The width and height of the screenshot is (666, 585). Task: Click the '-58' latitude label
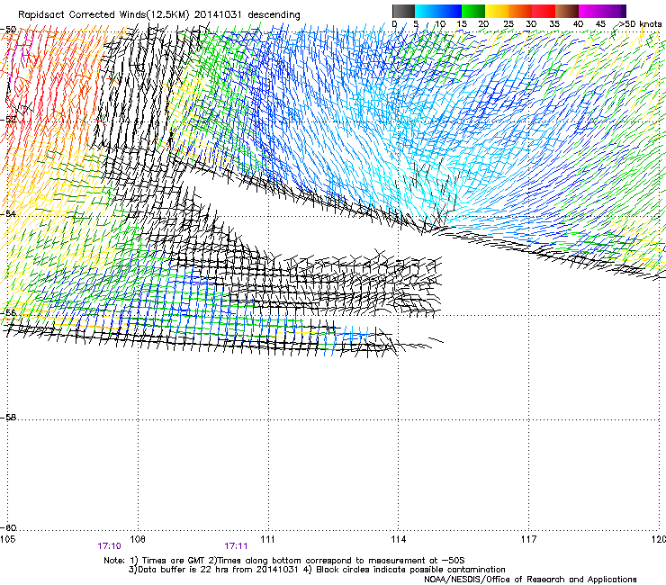tap(8, 418)
